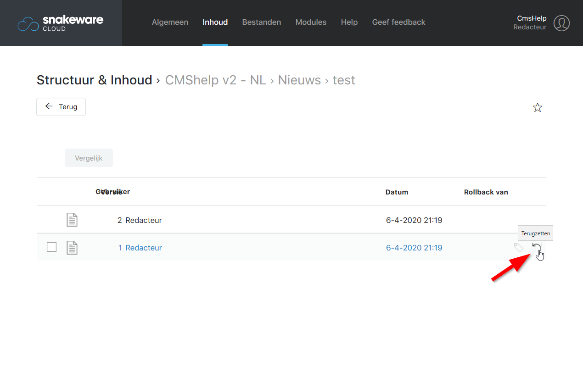This screenshot has width=583, height=383.
Task: Tick the checkbox for version 1
Action: pos(52,247)
